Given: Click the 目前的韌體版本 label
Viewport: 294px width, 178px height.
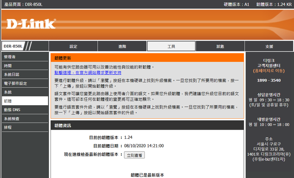Looking at the screenshot, I should (104, 138).
